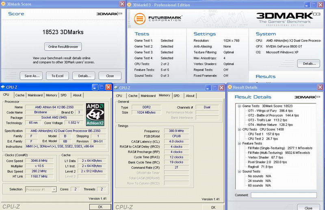The width and height of the screenshot is (325, 210).
Task: Click the Futuremark orange logo icon
Action: [x=140, y=19]
